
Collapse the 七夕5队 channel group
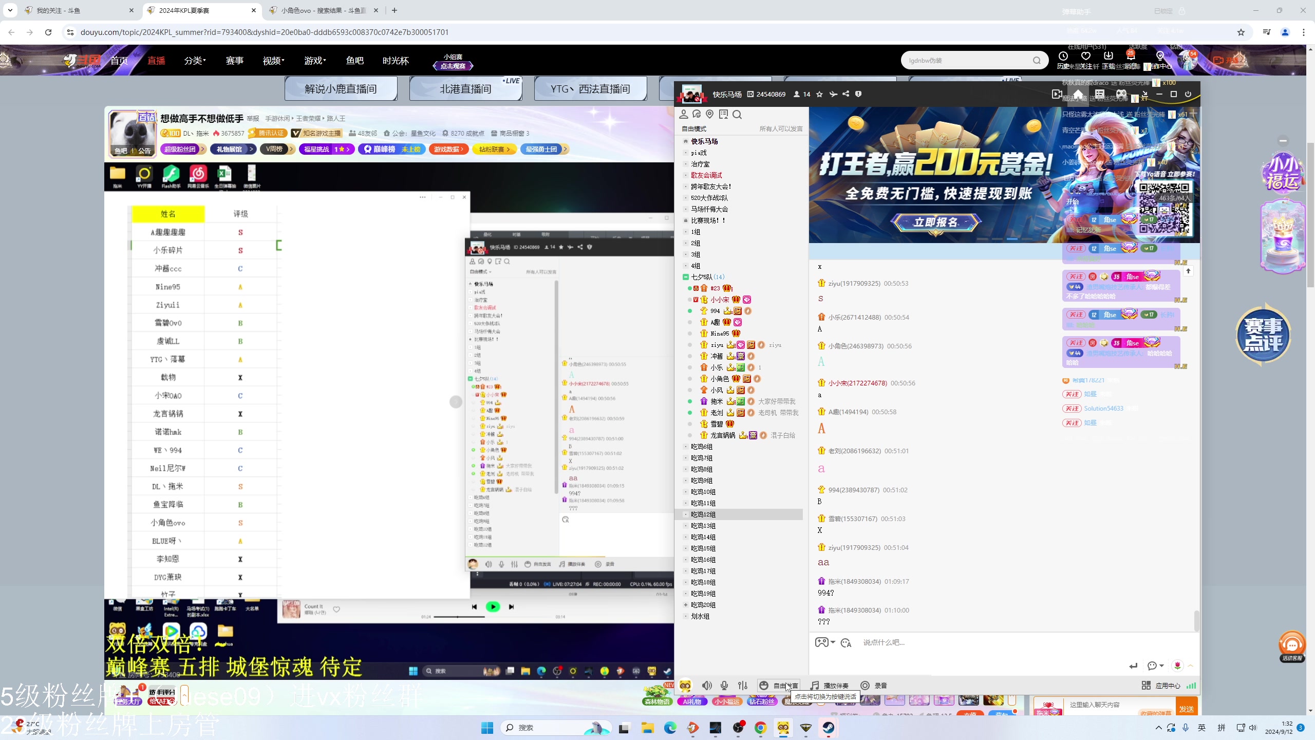coord(685,277)
